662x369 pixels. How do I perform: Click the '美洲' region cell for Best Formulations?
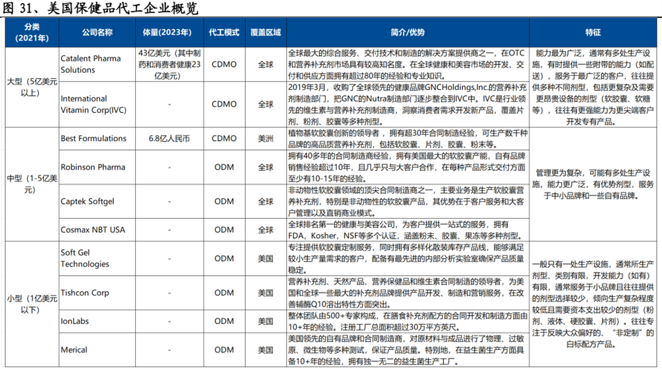265,138
